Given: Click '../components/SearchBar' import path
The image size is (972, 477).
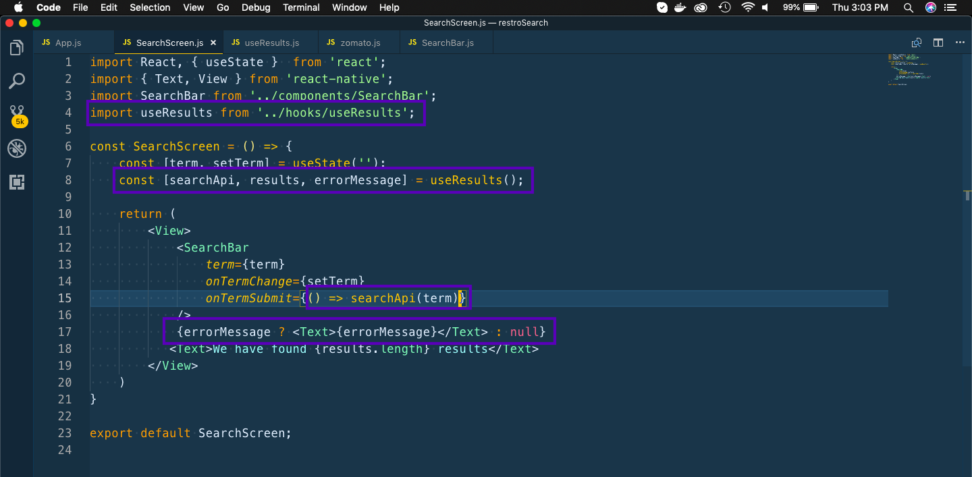Looking at the screenshot, I should pyautogui.click(x=340, y=96).
